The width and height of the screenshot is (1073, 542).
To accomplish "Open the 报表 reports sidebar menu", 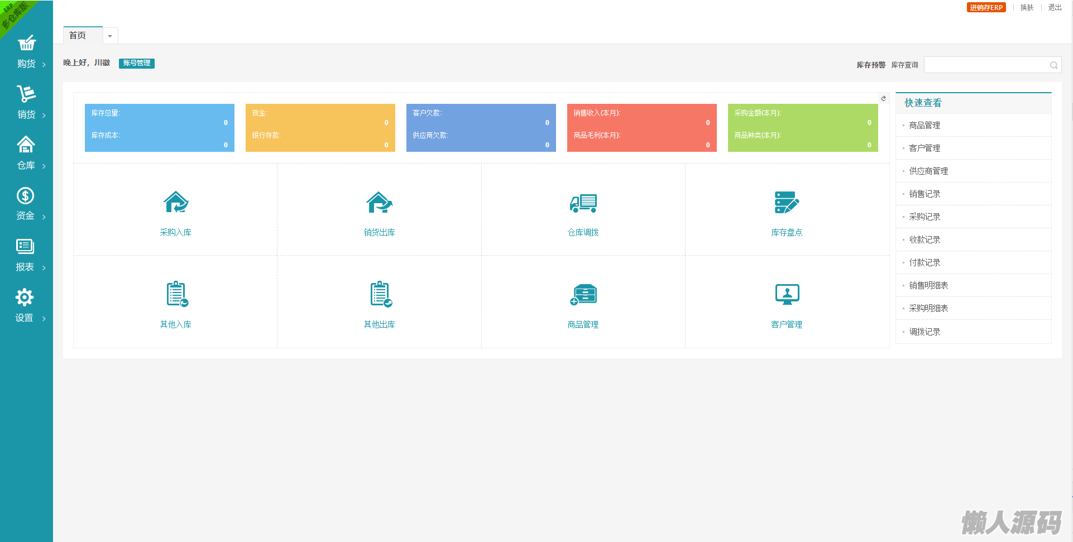I will pyautogui.click(x=25, y=255).
